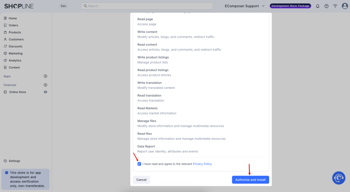The height and width of the screenshot is (192, 350).
Task: Select Online Store channel
Action: [x=17, y=92]
